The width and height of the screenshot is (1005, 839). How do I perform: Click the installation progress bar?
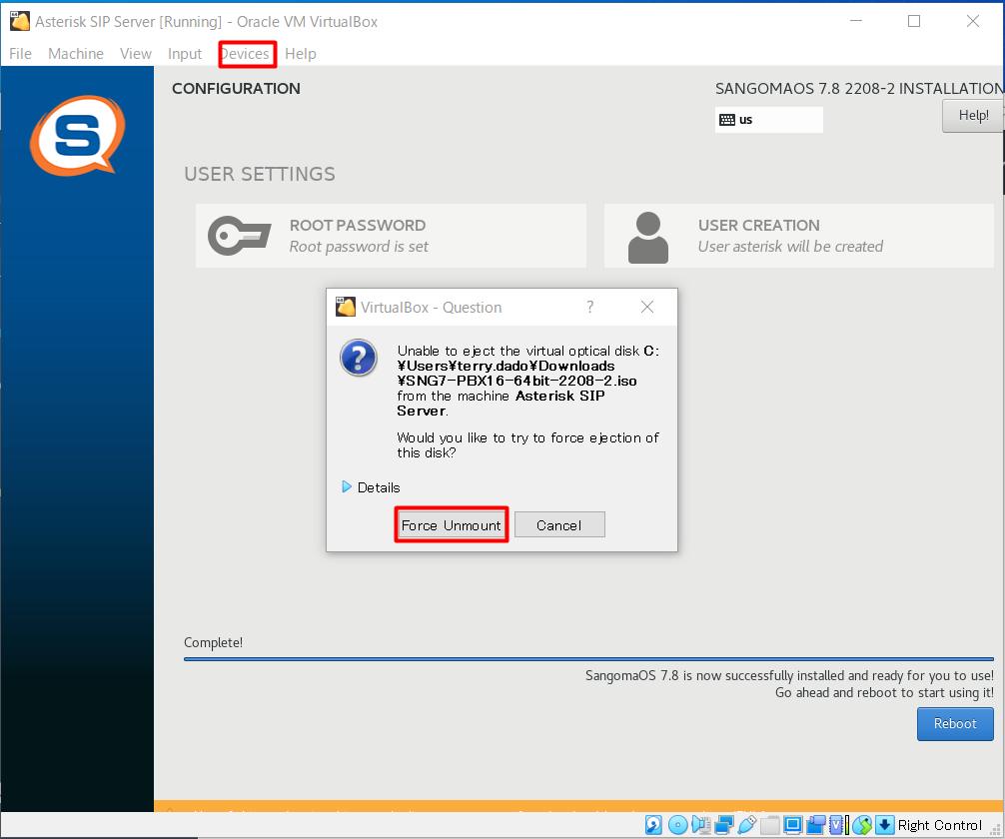pos(588,659)
